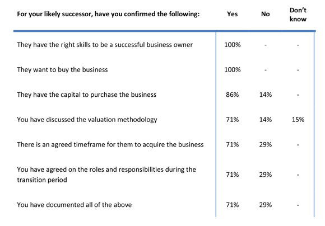Select 'They have the right skills' row text
325x226 pixels.
click(105, 45)
